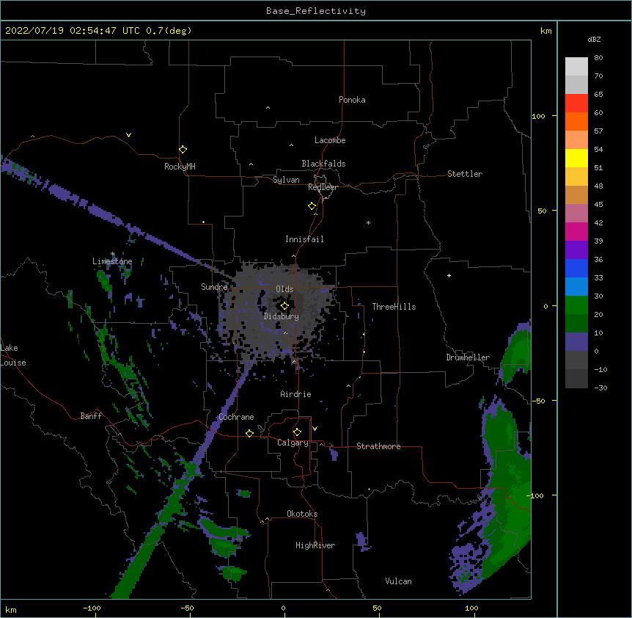Click the blue 33–36 dBZ legend swatch
The width and height of the screenshot is (632, 618).
point(576,268)
